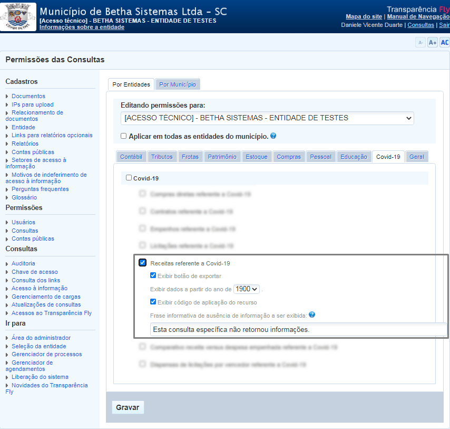Viewport: 450px width, 429px height.
Task: Click the help icon beside "Aplicar em todas as entidades"
Action: [x=272, y=136]
